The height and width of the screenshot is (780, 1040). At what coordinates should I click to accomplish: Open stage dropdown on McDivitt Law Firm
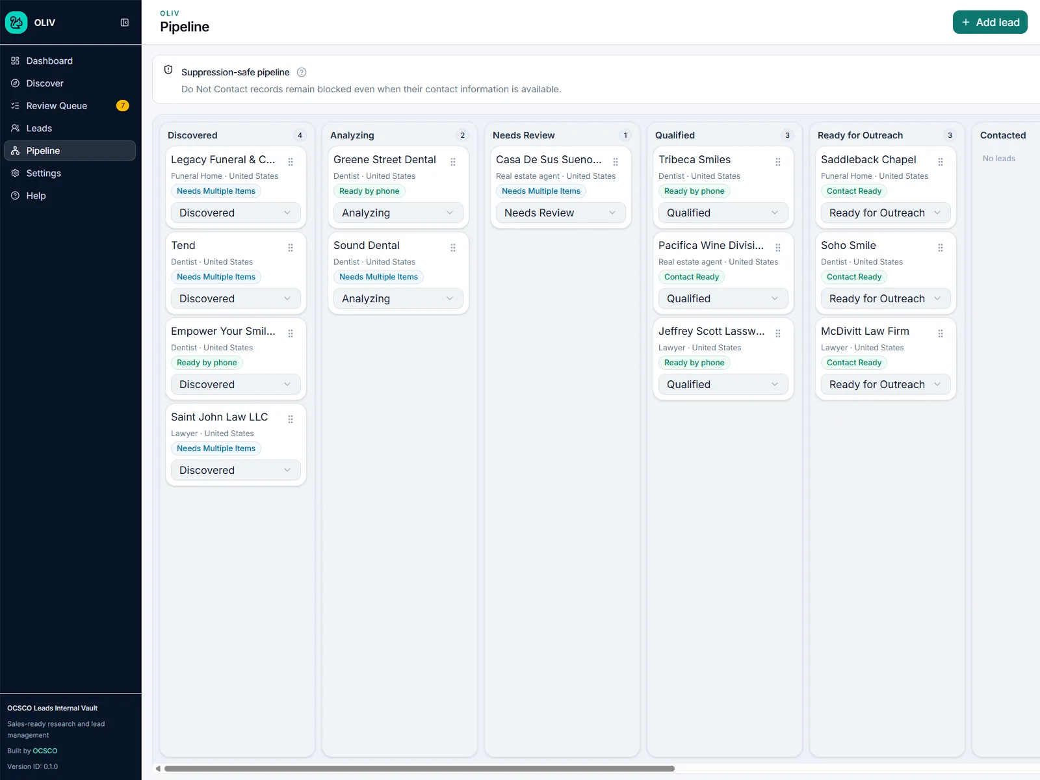point(886,384)
